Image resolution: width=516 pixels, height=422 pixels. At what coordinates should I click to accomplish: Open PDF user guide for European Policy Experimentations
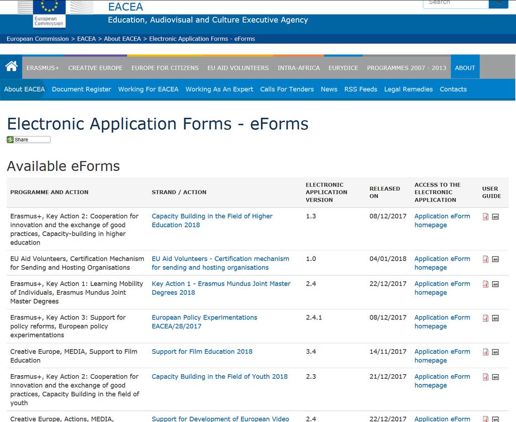(x=485, y=318)
